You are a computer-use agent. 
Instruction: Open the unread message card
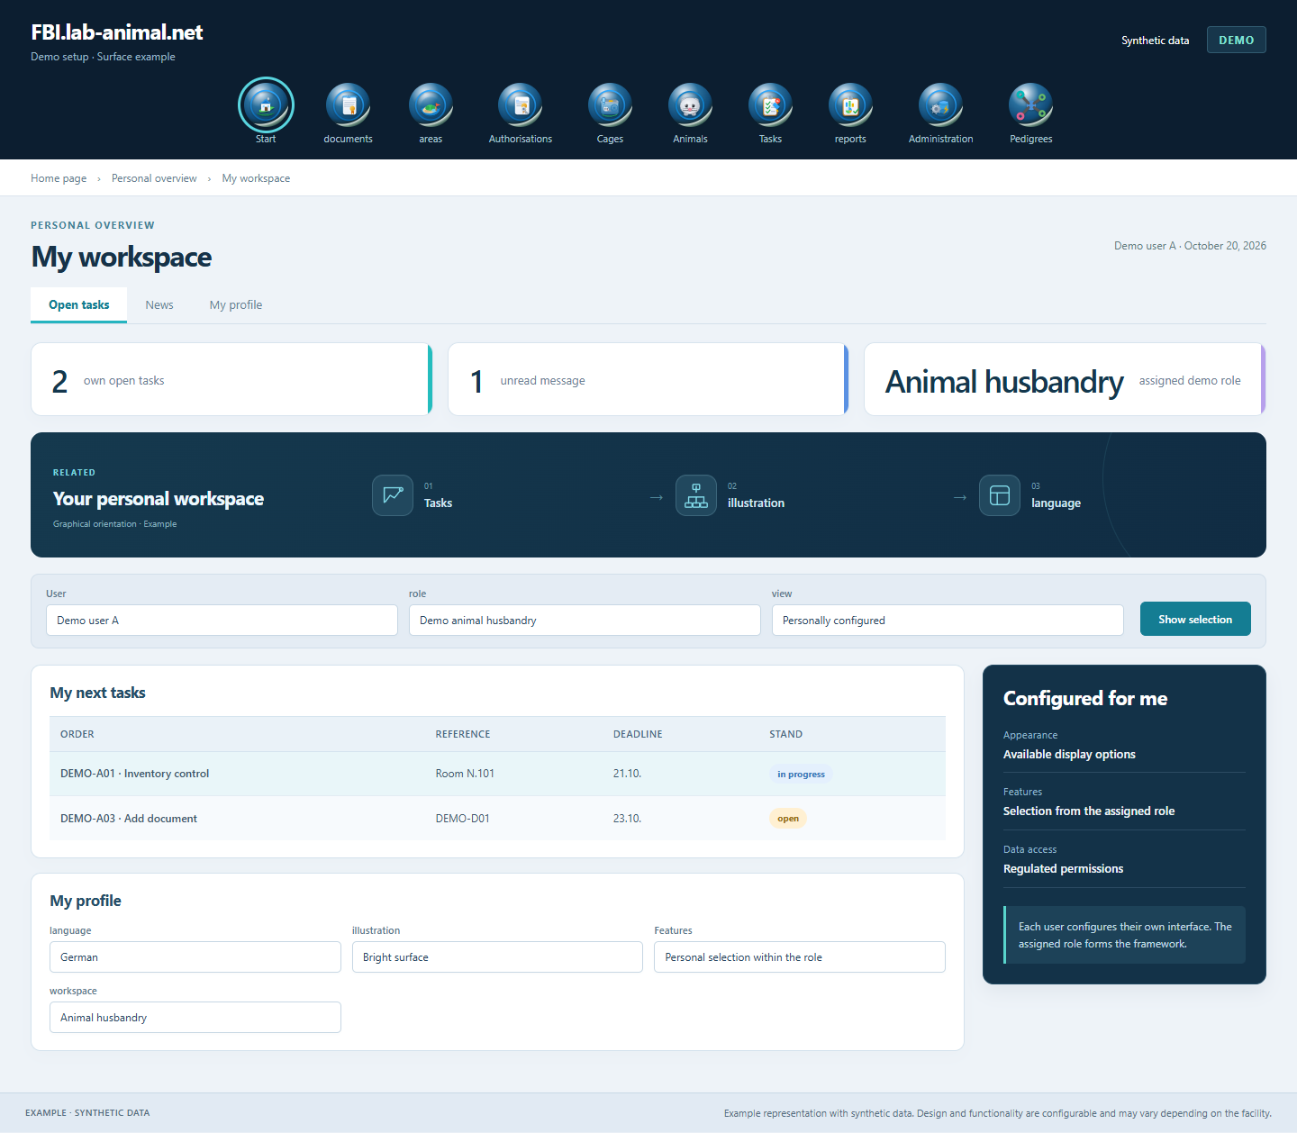[648, 379]
